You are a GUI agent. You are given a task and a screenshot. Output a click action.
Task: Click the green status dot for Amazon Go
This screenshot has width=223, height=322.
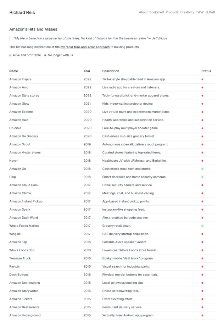click(202, 169)
